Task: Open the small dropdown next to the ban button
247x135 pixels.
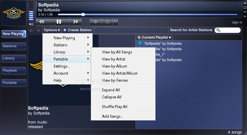Action: pos(116,22)
